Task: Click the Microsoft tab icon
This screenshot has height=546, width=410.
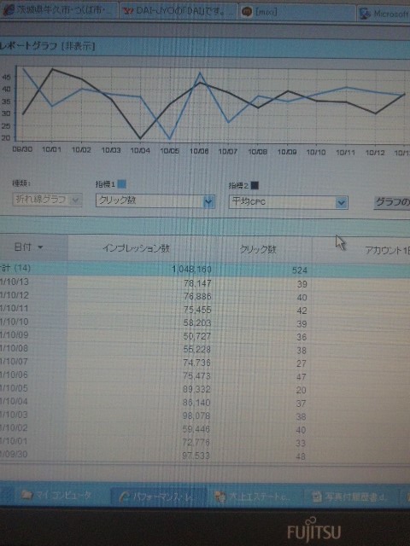Action: click(365, 14)
